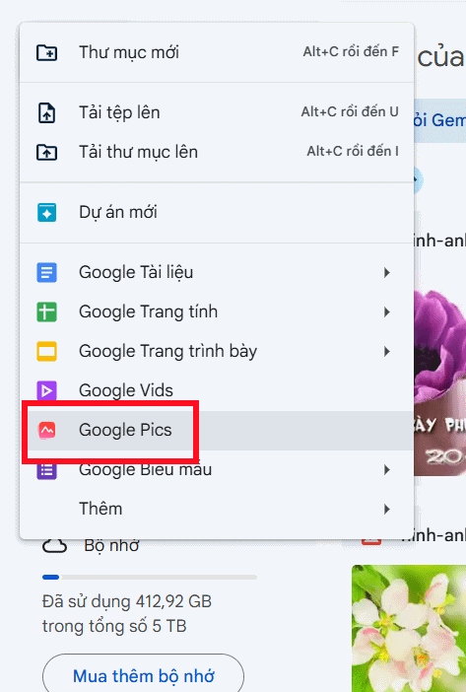Screen dimensions: 466x692
Task: Click the file upload icon
Action: pos(46,112)
